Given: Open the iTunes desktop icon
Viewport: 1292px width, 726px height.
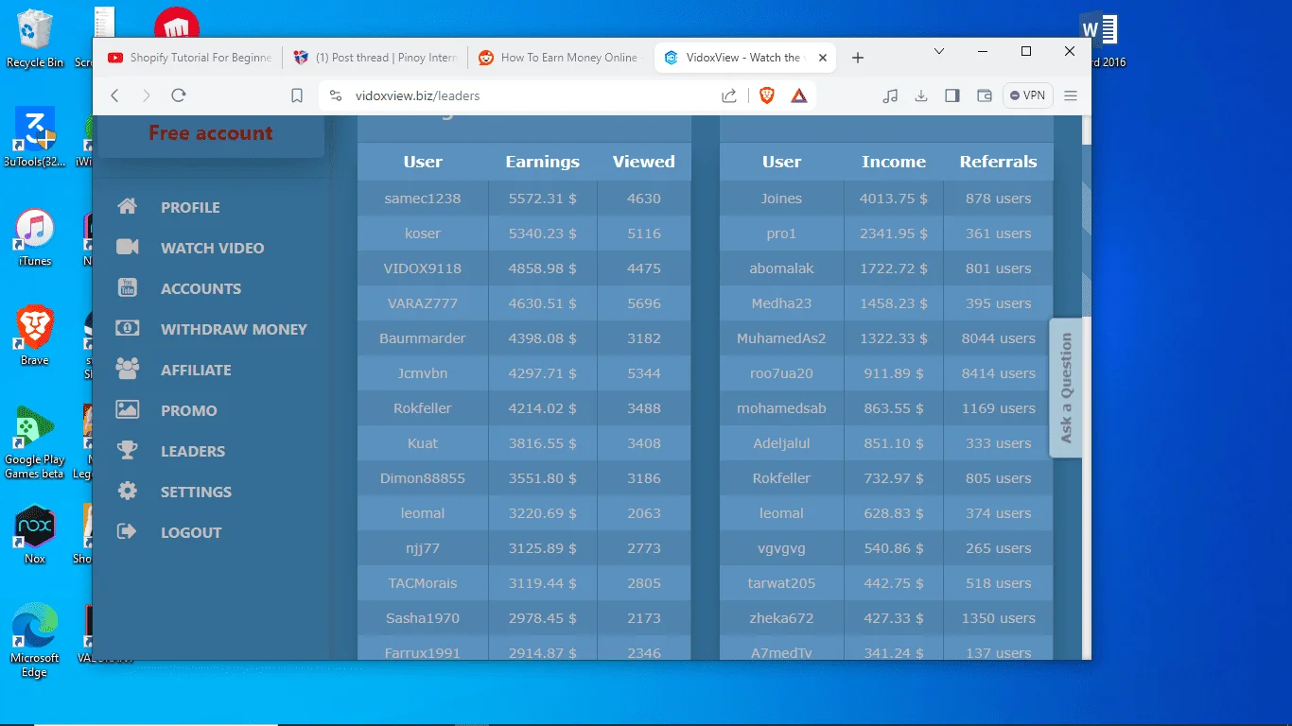Looking at the screenshot, I should tap(35, 238).
